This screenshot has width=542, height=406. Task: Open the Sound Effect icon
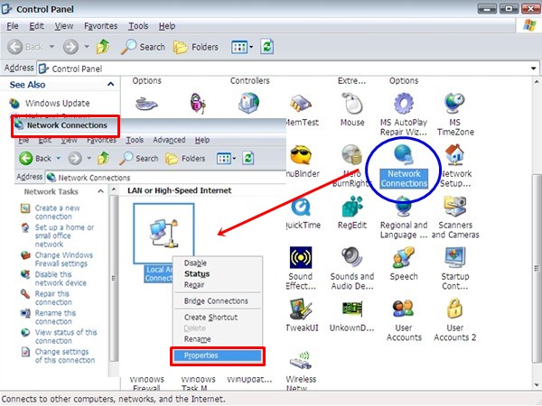coord(301,268)
